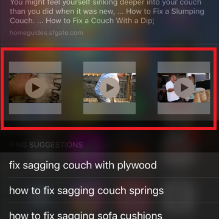Tap the gray bar below the springs video

[x=35, y=108]
